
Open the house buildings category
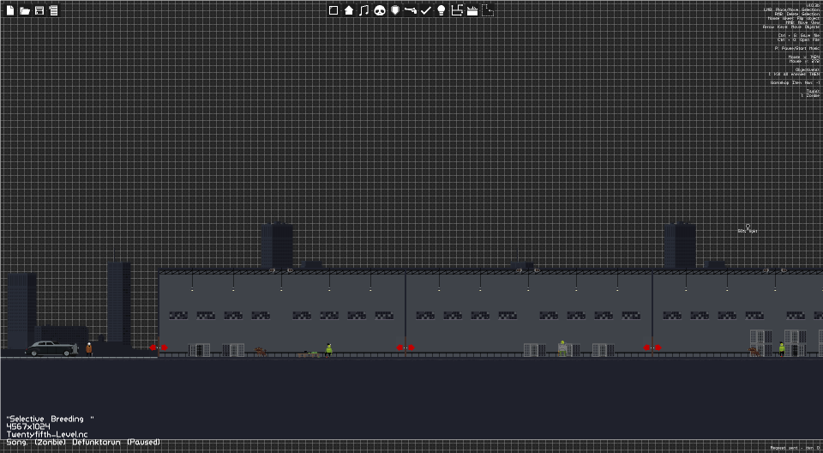pos(349,10)
